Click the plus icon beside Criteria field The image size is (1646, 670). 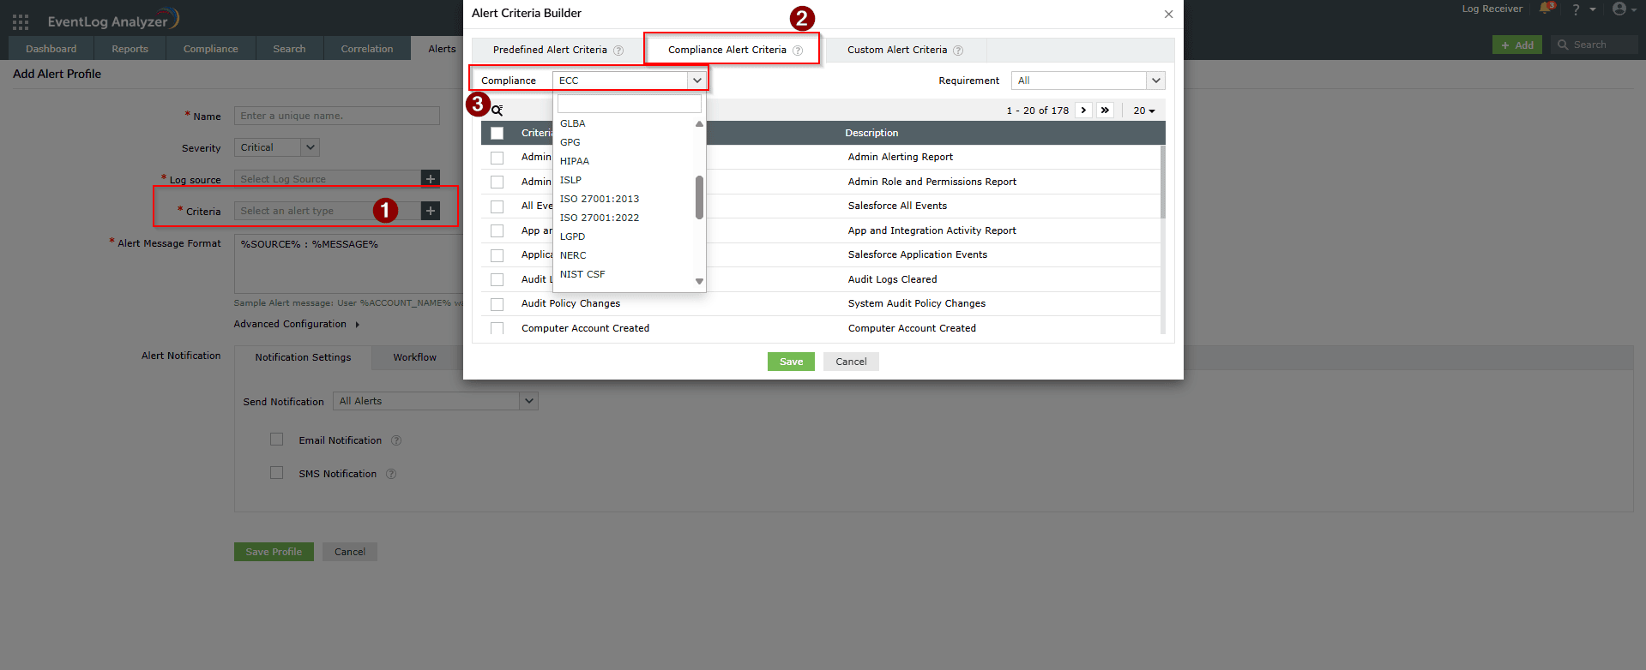431,211
